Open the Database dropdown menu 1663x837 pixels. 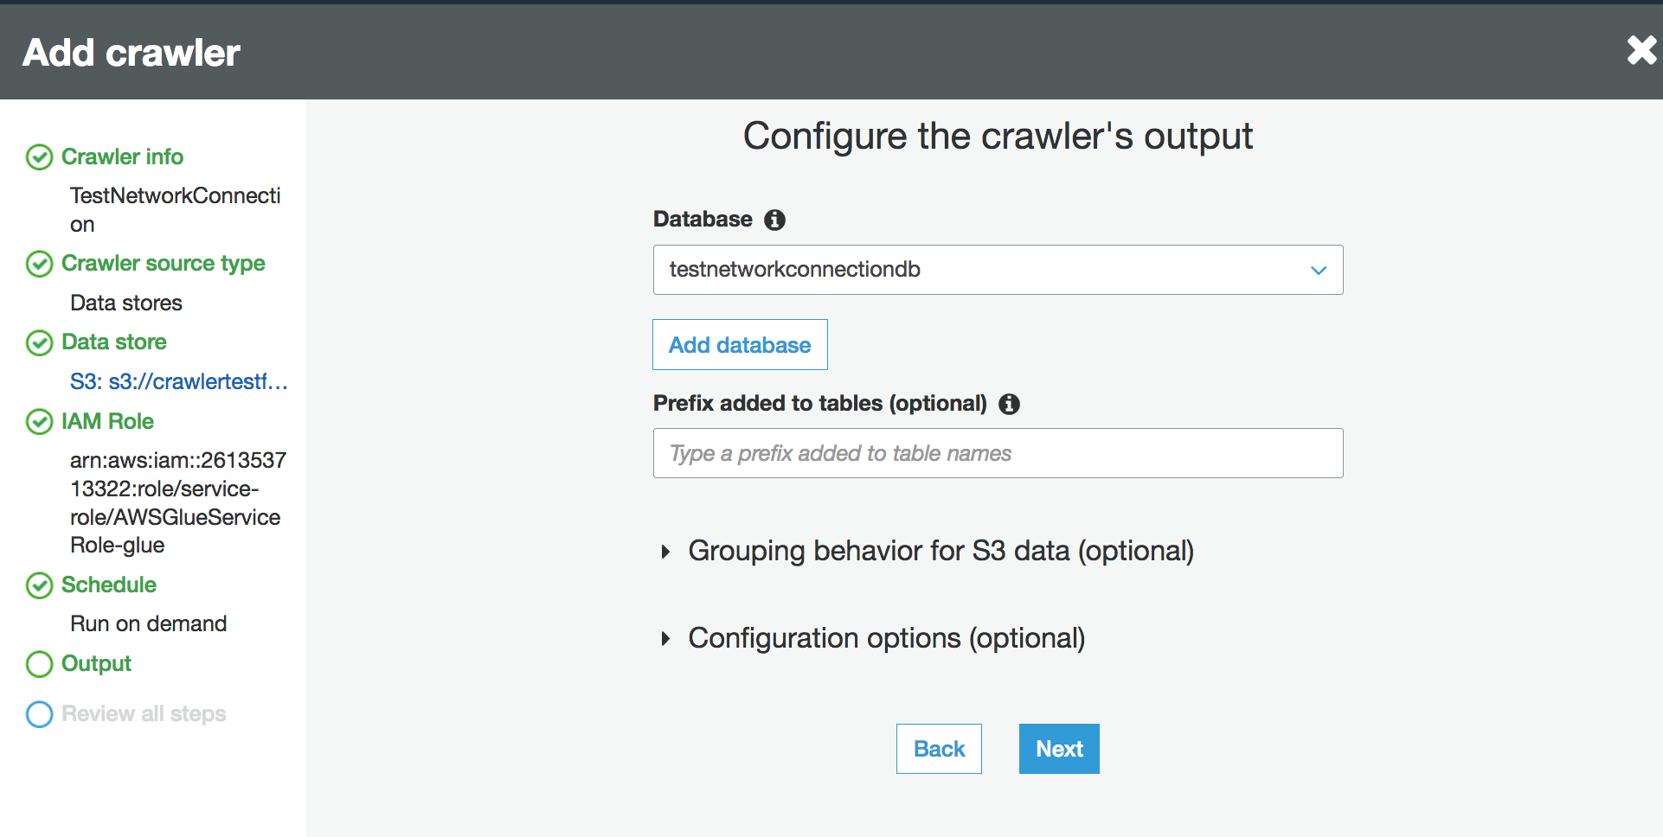click(998, 270)
